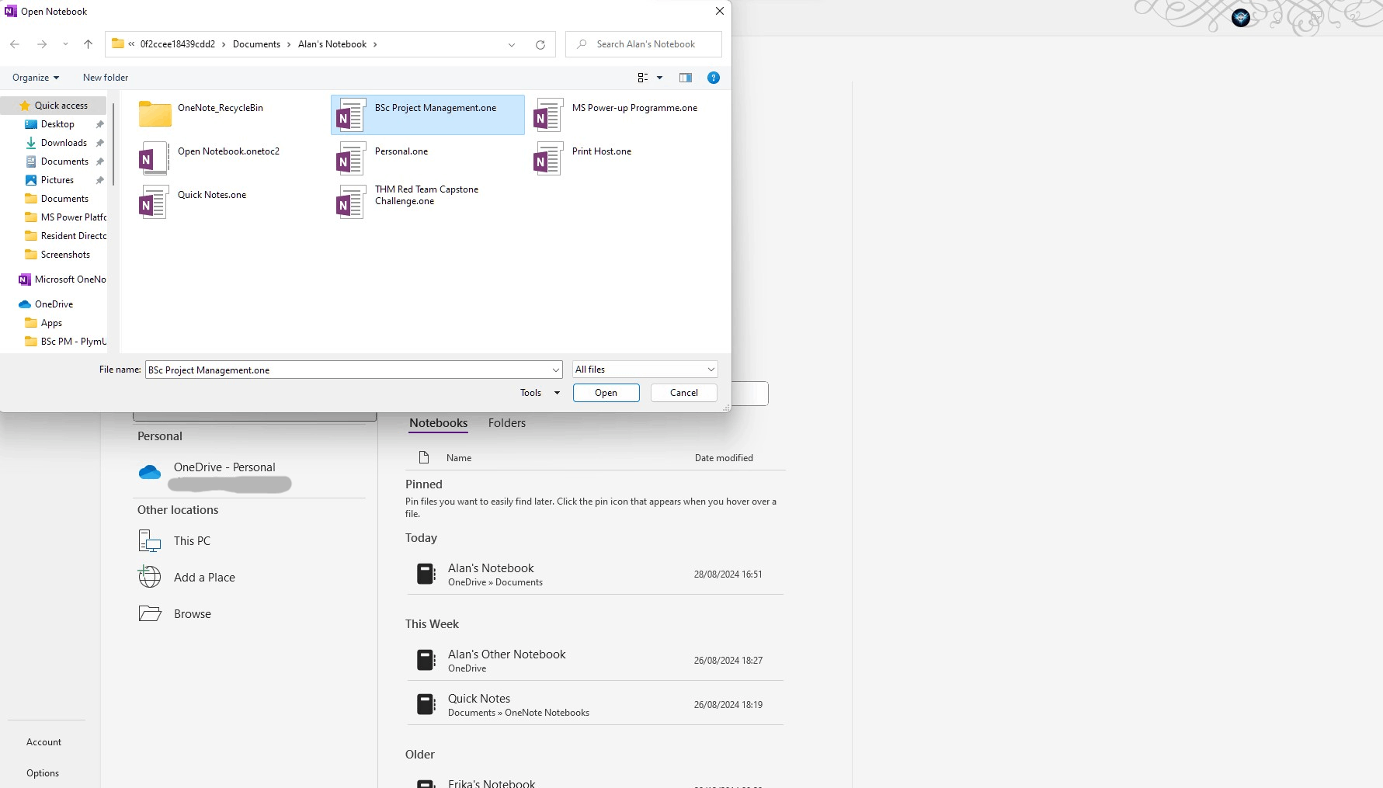Select Apps folder under OneDrive
The image size is (1383, 788).
tap(51, 323)
